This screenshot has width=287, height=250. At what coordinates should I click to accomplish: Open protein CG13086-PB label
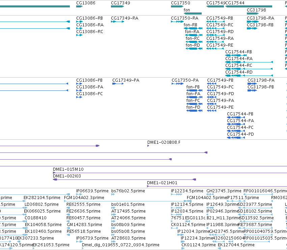89,80
